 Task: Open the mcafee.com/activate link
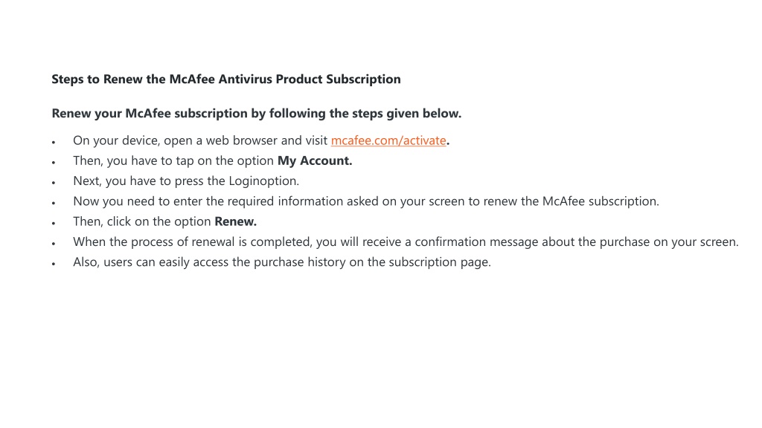click(x=388, y=140)
